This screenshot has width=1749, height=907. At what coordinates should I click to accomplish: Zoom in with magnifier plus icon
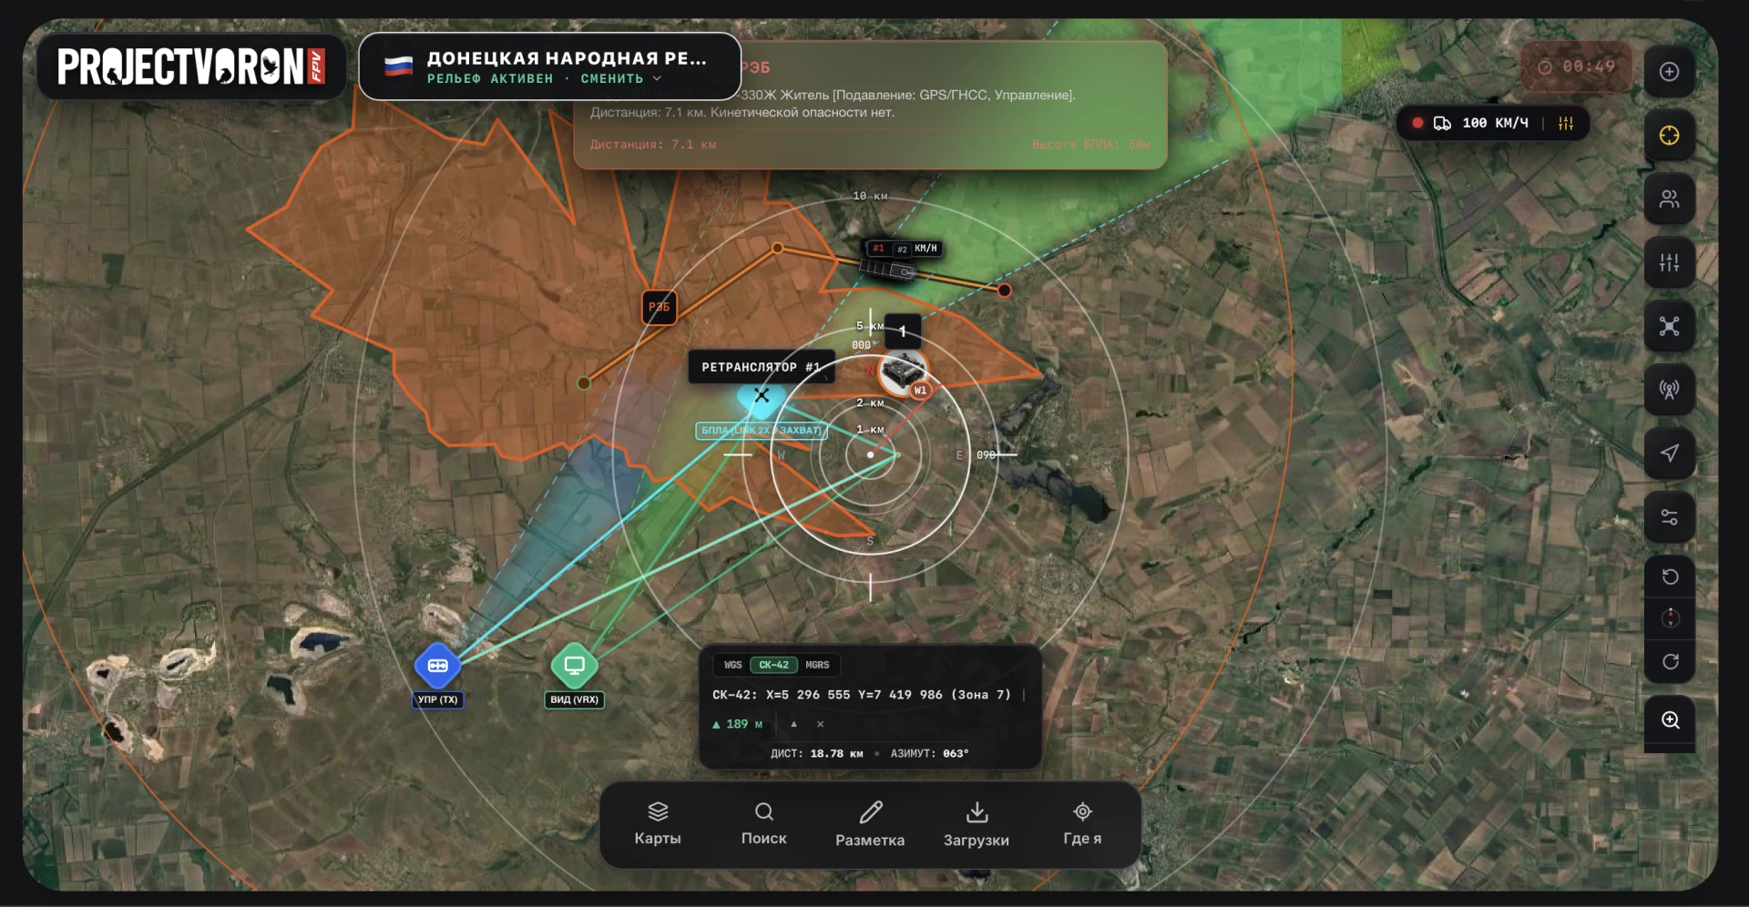coord(1670,720)
